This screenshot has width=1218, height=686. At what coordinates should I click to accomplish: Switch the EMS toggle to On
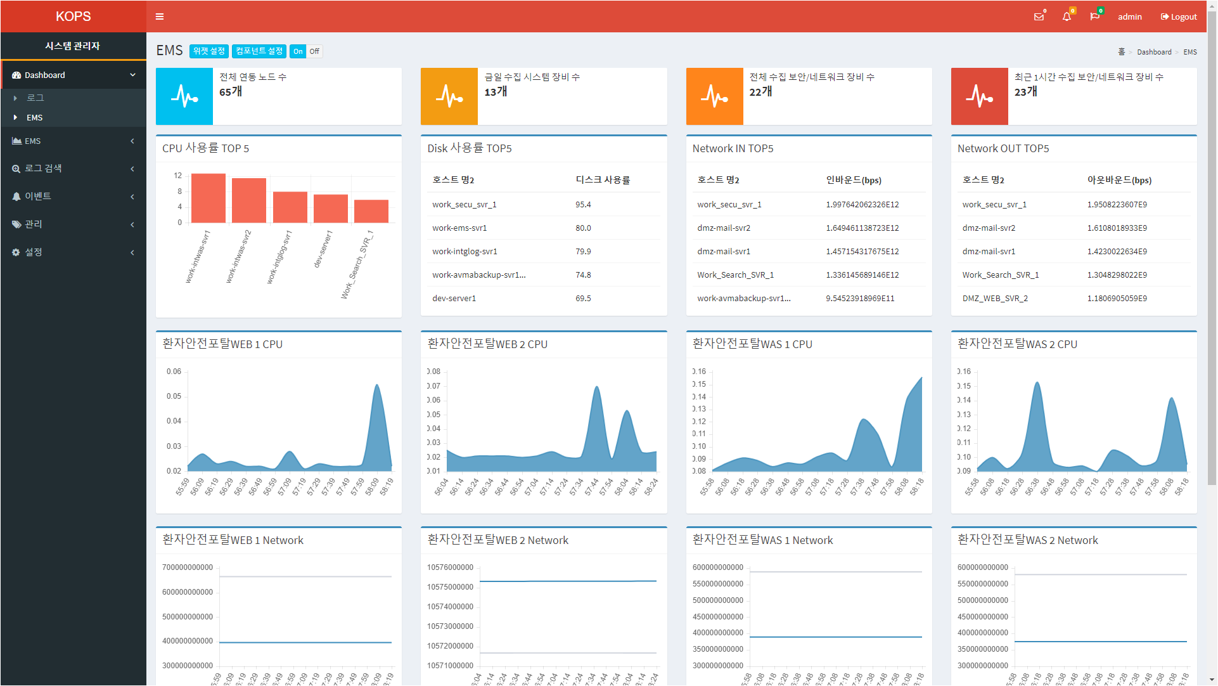coord(298,51)
